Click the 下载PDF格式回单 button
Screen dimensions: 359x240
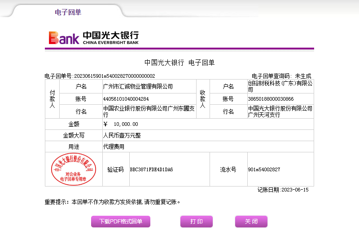point(121,222)
